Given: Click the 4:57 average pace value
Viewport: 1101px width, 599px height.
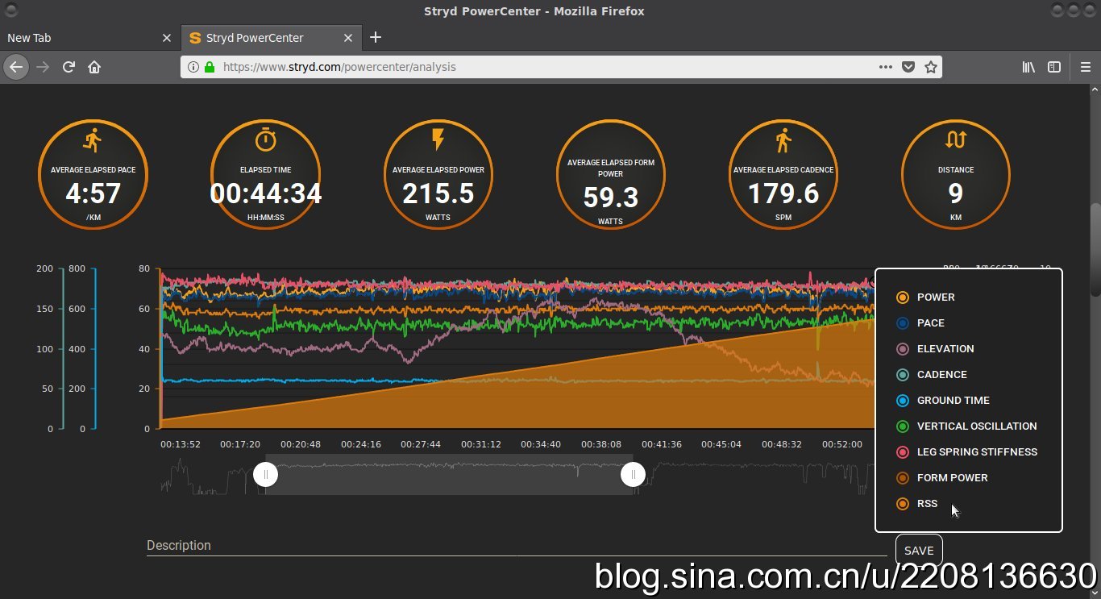Looking at the screenshot, I should (93, 193).
